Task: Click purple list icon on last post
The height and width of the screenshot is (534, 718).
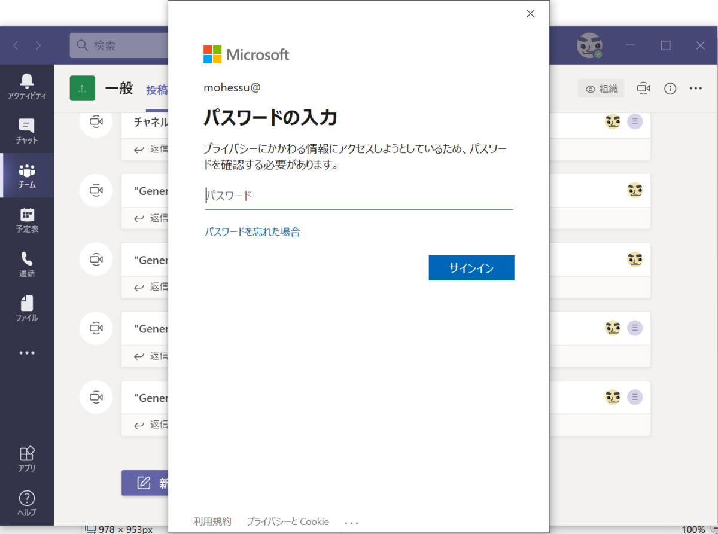Action: click(635, 397)
